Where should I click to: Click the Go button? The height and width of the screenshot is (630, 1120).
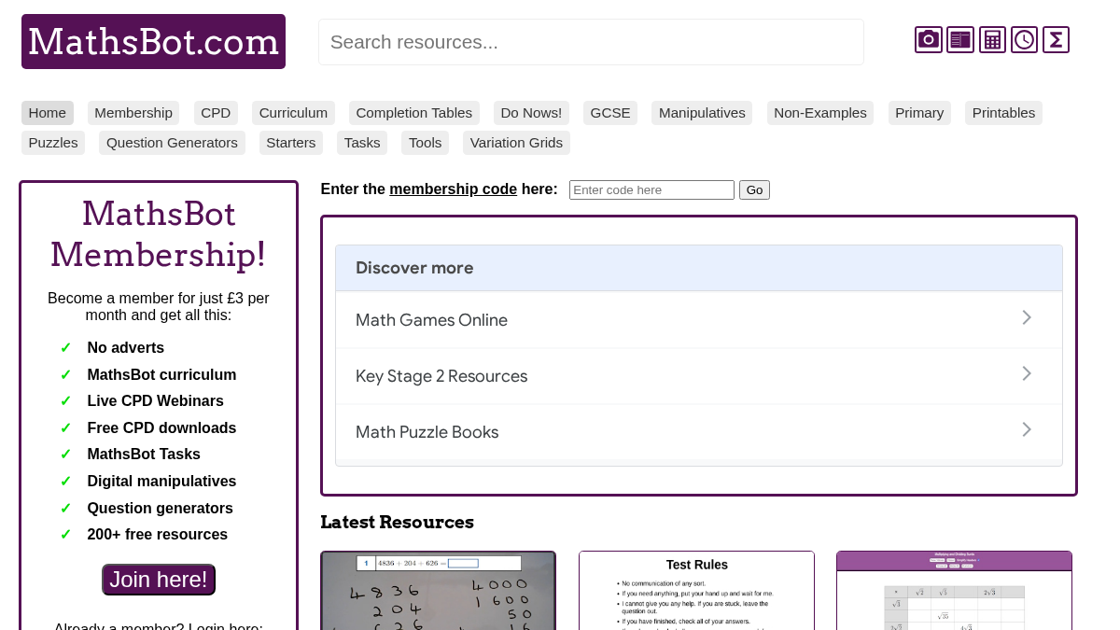click(754, 189)
